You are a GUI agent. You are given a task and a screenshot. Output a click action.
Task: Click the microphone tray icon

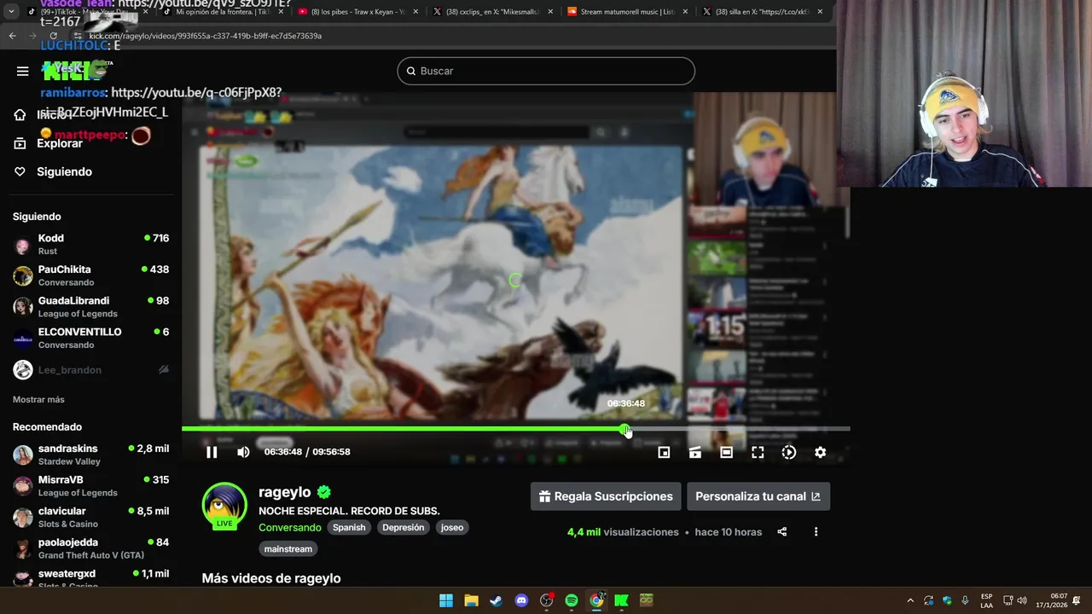[x=965, y=600]
